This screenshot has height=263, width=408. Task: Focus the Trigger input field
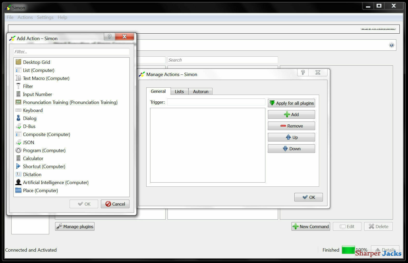[216, 102]
